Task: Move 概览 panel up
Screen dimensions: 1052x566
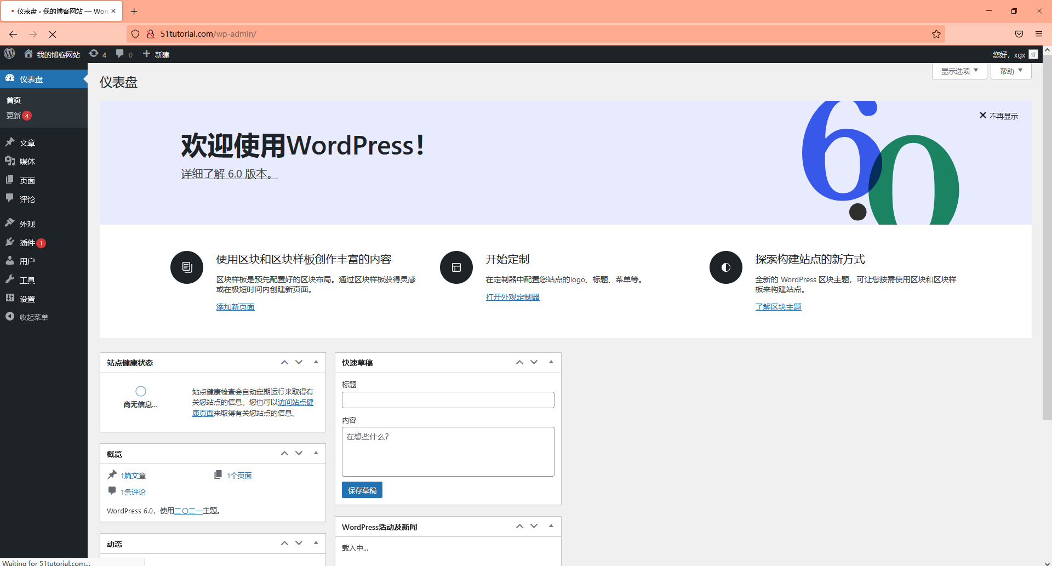Action: click(284, 453)
